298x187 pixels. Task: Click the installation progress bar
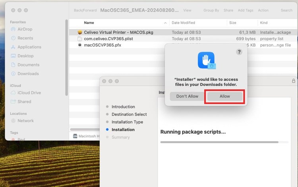[x=224, y=142]
